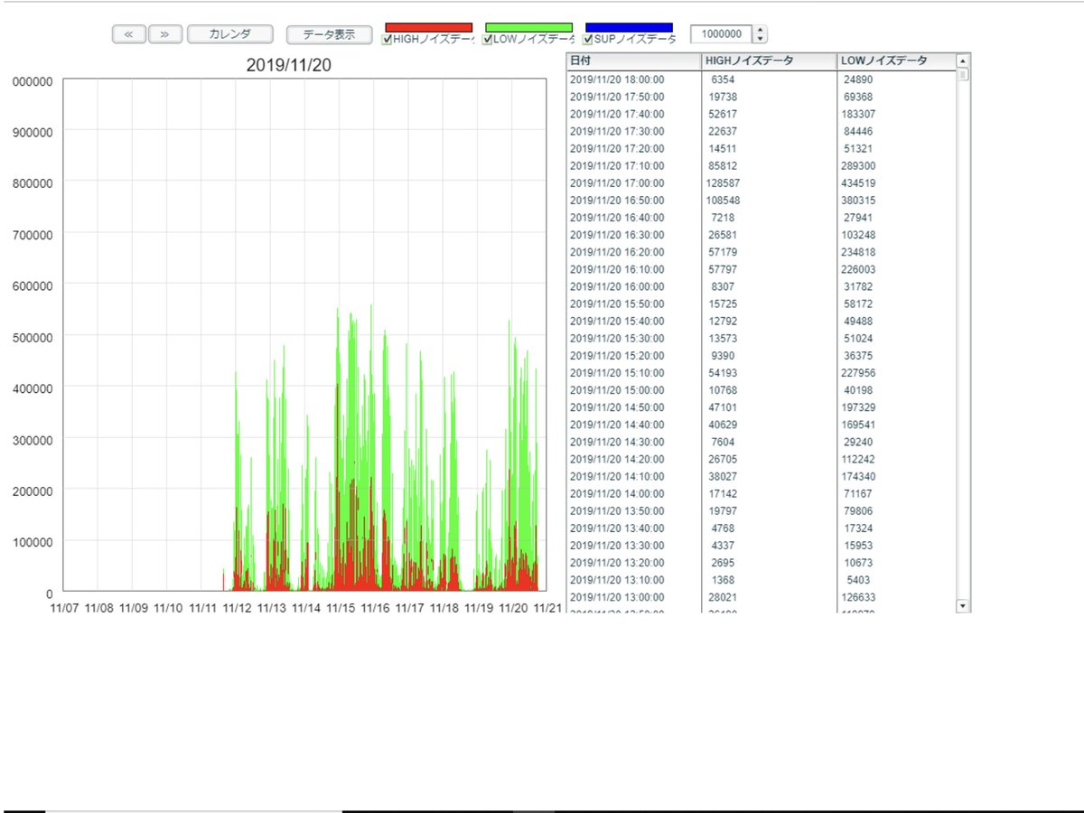Click LOW value 226003
The height and width of the screenshot is (813, 1084).
[857, 269]
